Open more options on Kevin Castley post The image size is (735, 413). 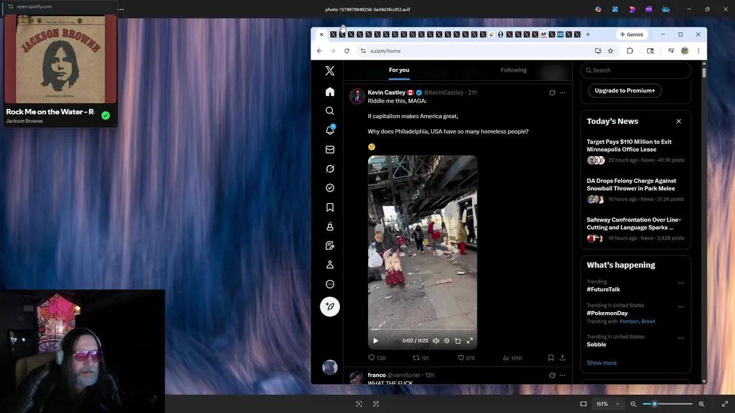[562, 92]
